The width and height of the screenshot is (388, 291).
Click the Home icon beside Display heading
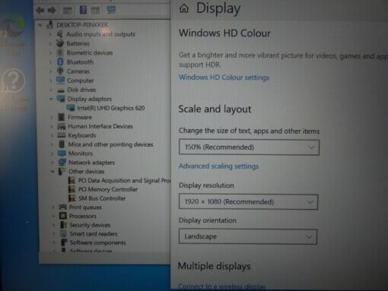click(184, 8)
